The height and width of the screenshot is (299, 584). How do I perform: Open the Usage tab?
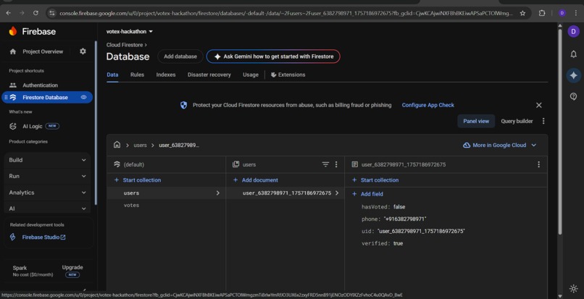pos(250,75)
